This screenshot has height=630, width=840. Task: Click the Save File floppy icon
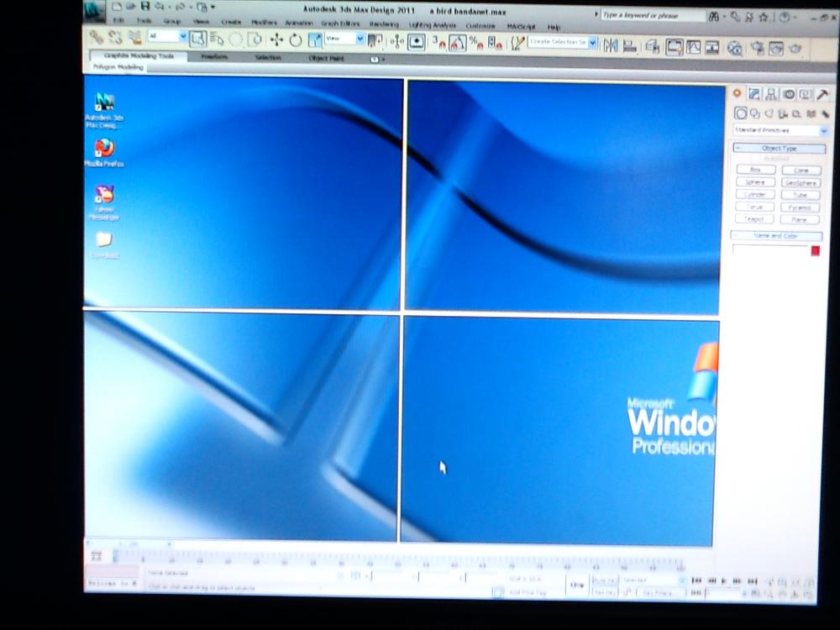[144, 7]
